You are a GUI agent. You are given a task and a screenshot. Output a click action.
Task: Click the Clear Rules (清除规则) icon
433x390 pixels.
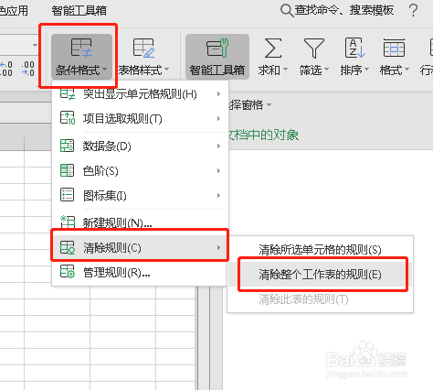[x=68, y=247]
